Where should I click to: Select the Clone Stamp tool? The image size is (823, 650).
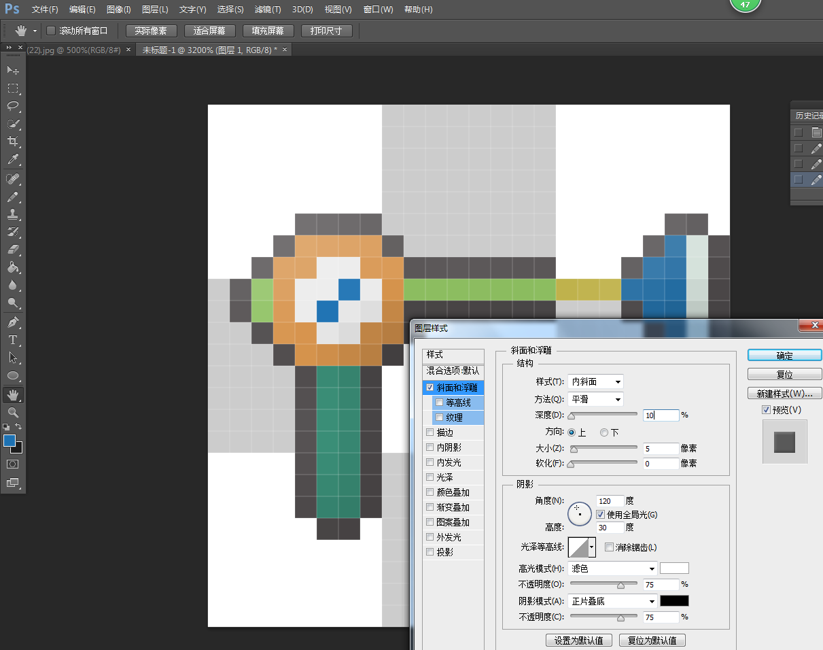[x=13, y=214]
